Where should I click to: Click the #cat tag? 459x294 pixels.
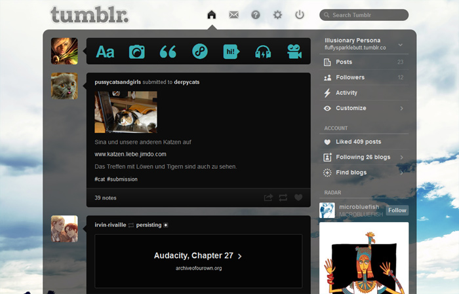point(100,179)
